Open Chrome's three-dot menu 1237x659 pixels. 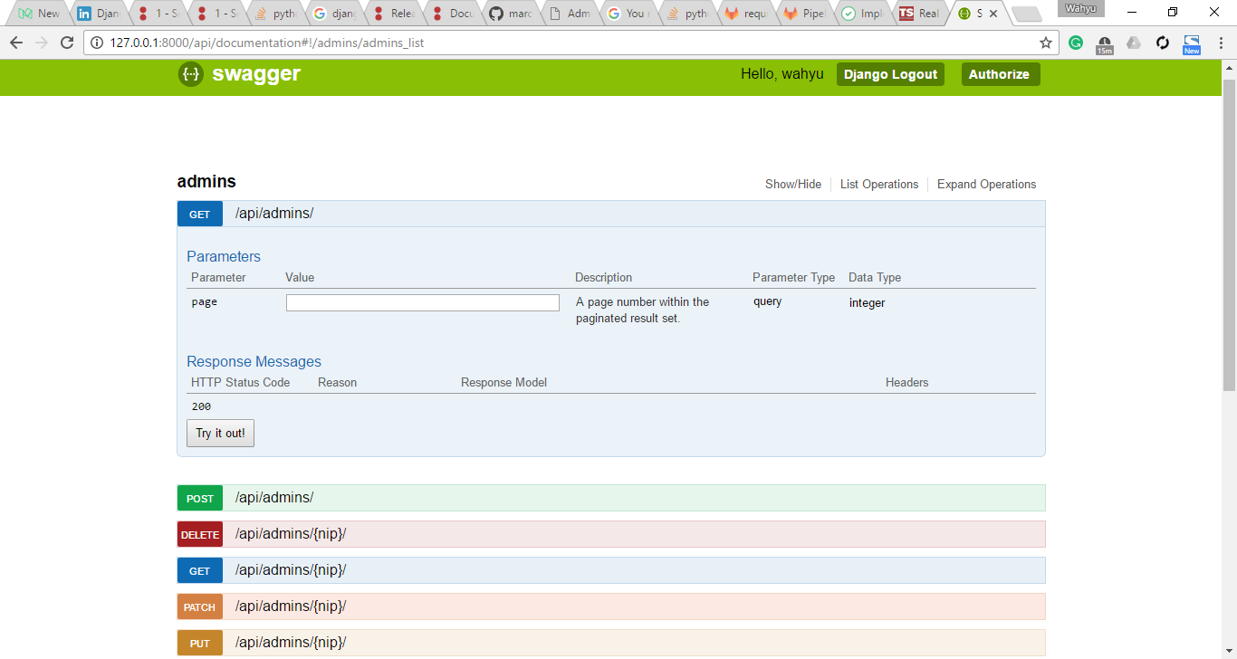(1221, 43)
